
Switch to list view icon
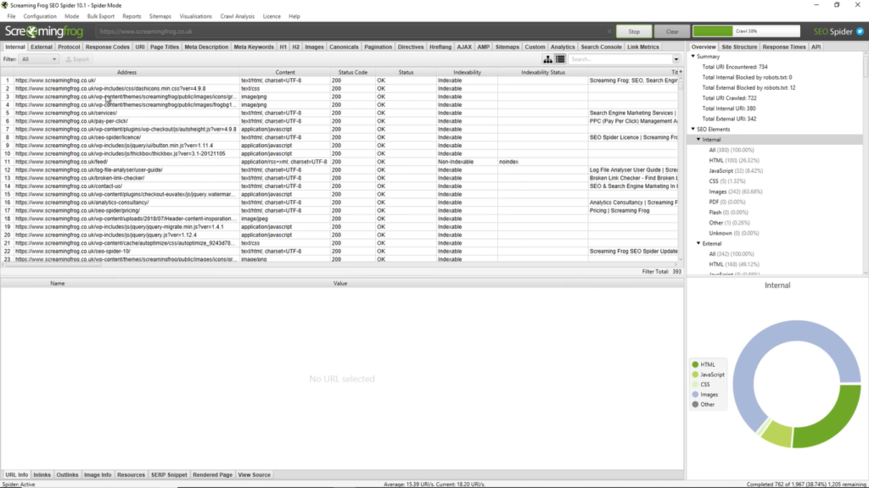point(560,59)
